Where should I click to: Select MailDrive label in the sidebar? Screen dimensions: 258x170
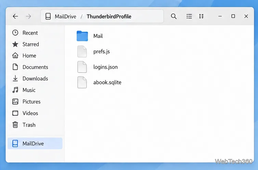(x=33, y=144)
